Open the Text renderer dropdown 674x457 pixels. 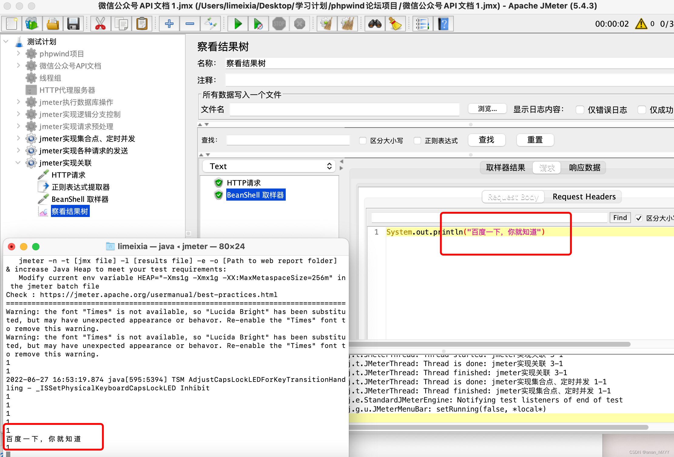tap(269, 166)
